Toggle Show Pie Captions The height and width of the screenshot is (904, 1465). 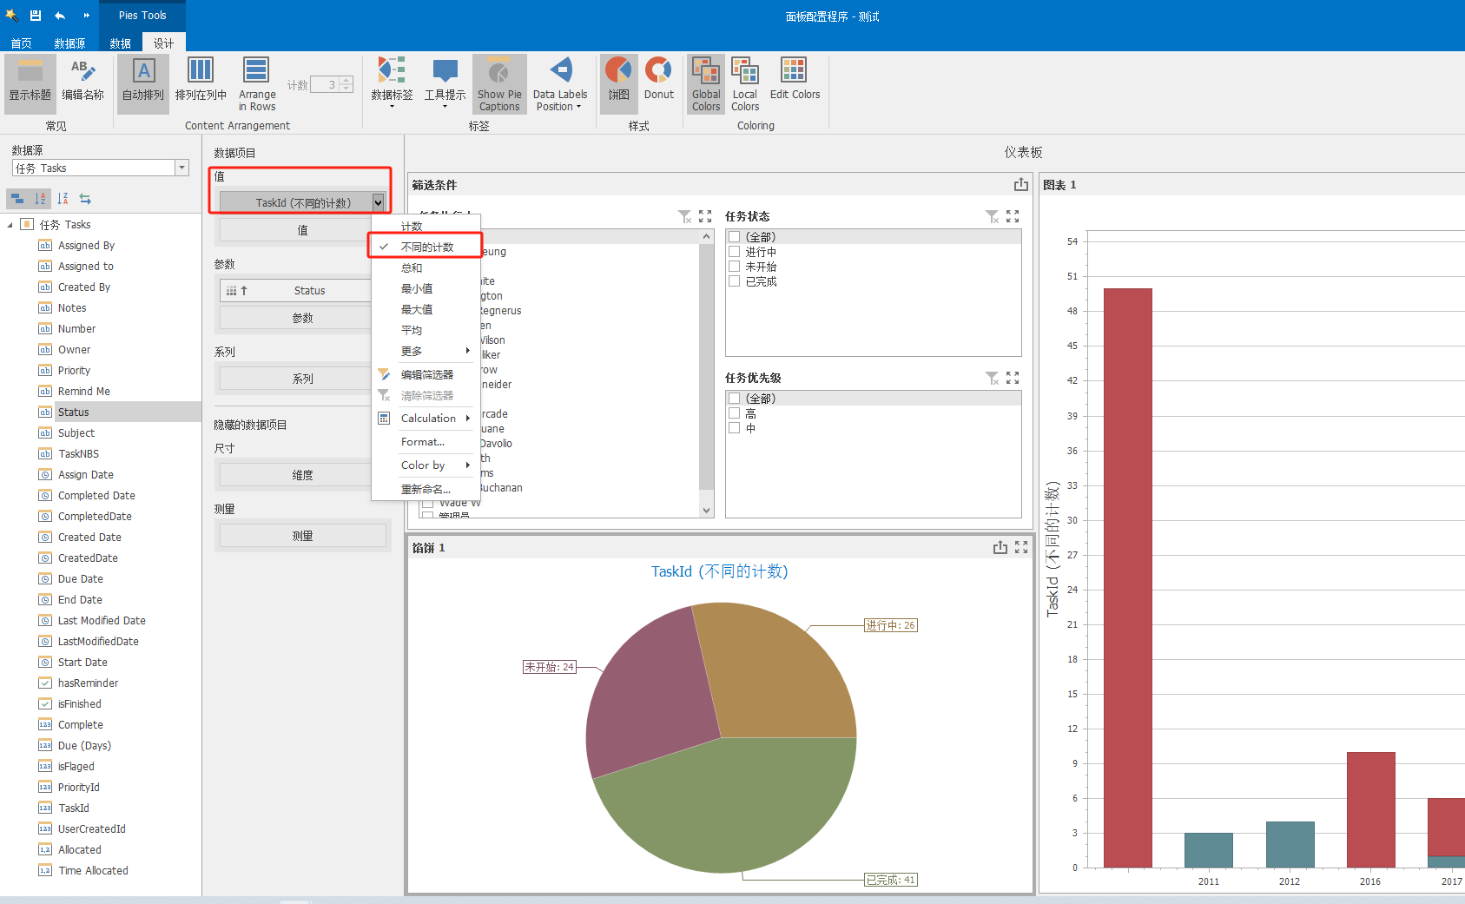(499, 82)
